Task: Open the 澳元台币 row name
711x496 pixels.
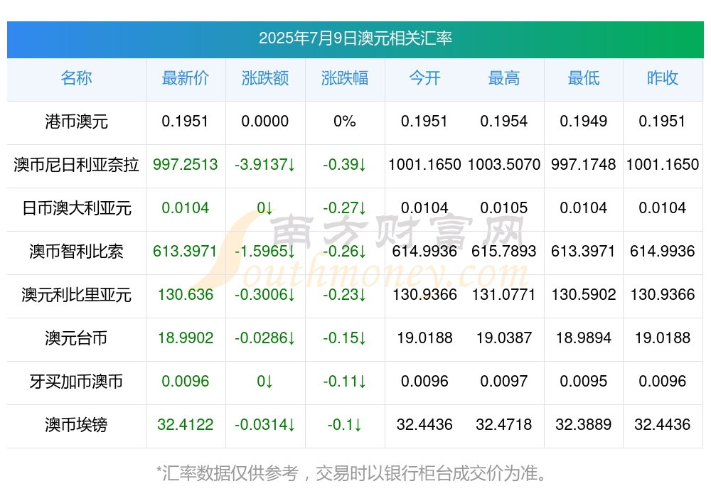Action: (76, 338)
